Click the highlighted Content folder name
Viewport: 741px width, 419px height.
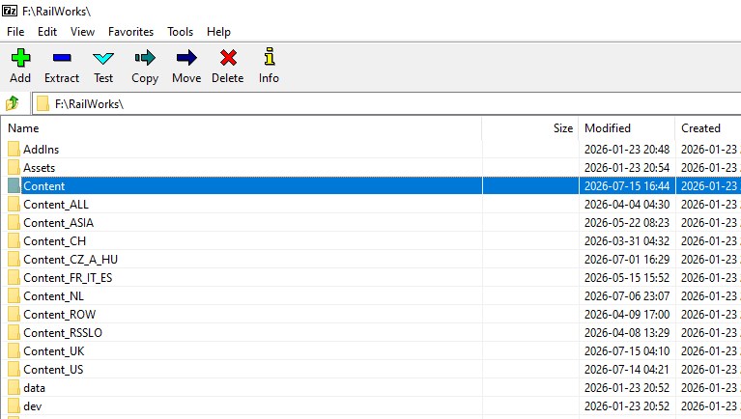(x=43, y=186)
